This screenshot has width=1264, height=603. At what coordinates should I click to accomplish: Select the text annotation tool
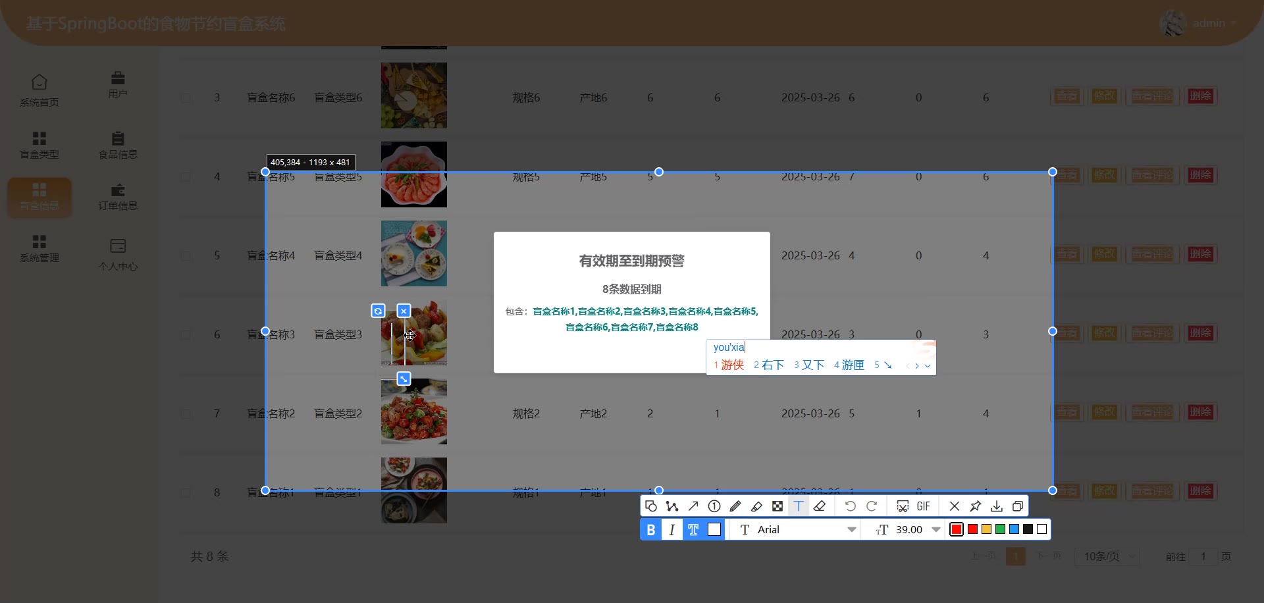point(799,506)
